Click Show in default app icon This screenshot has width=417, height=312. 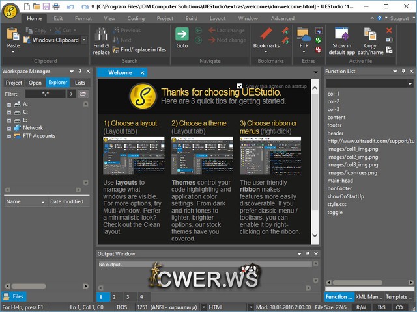pyautogui.click(x=341, y=34)
